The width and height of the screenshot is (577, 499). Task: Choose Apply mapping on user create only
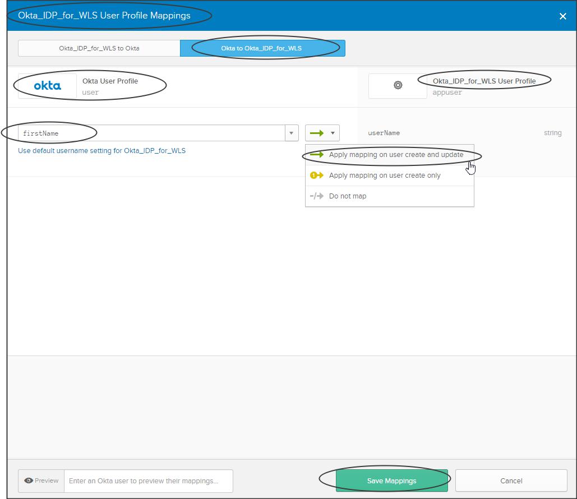(x=390, y=175)
